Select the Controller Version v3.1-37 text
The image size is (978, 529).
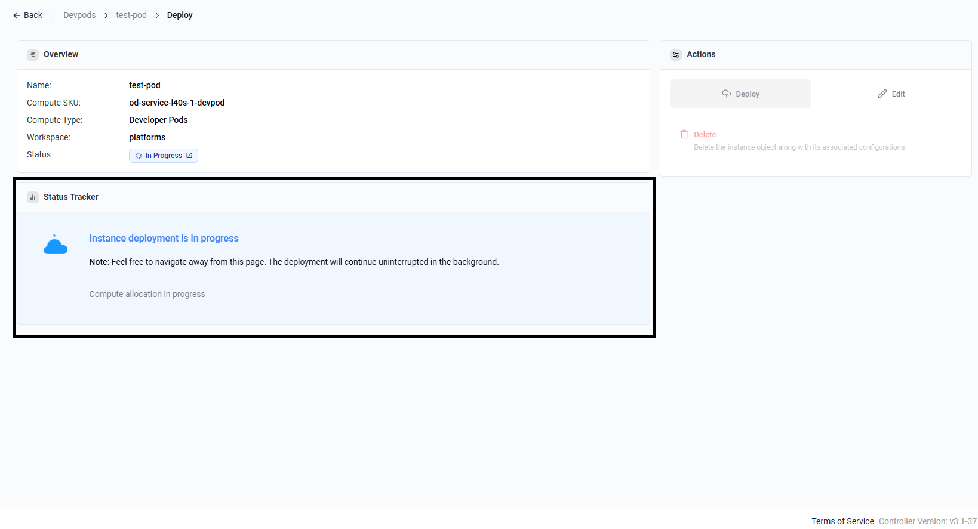(x=928, y=521)
